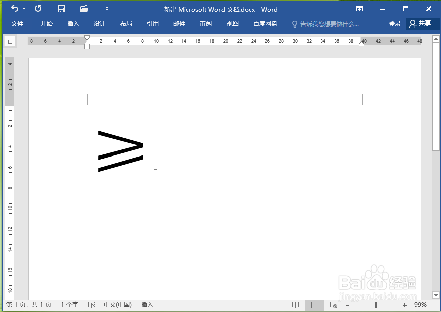Open the 百度网盘 ribbon tab
The image size is (441, 312).
[x=265, y=23]
